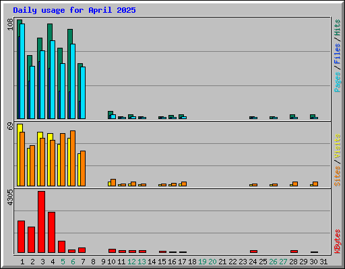
Task: Select the cyan Pages bar for day 7
Action: [x=83, y=93]
